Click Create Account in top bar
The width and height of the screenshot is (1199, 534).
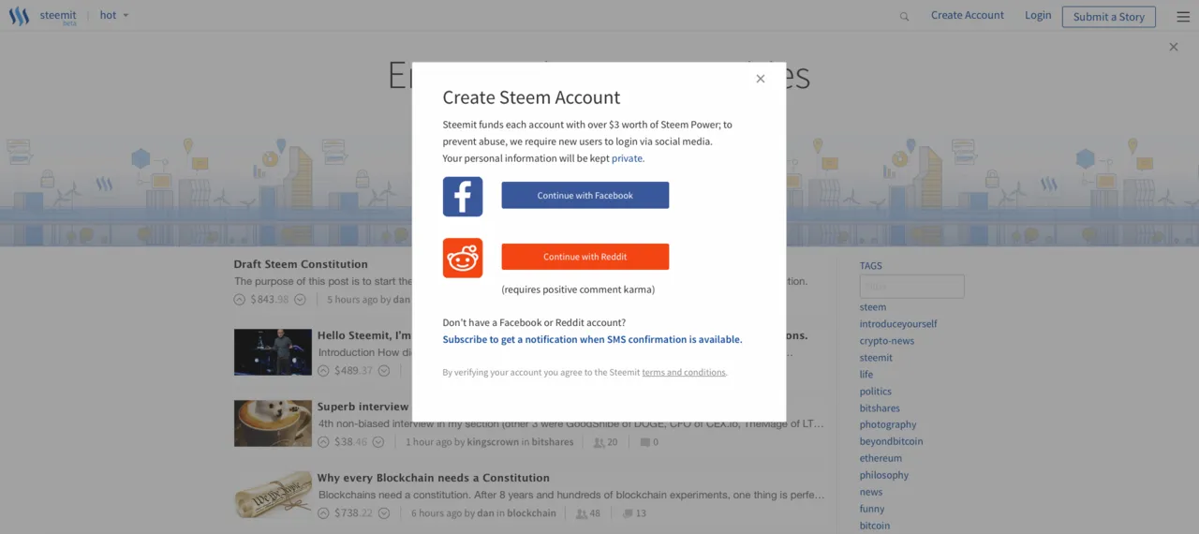[967, 15]
